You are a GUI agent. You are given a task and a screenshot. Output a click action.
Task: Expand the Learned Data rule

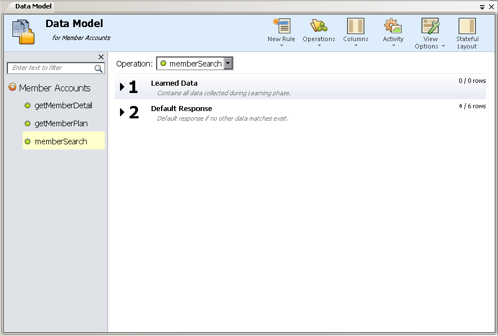(x=122, y=87)
